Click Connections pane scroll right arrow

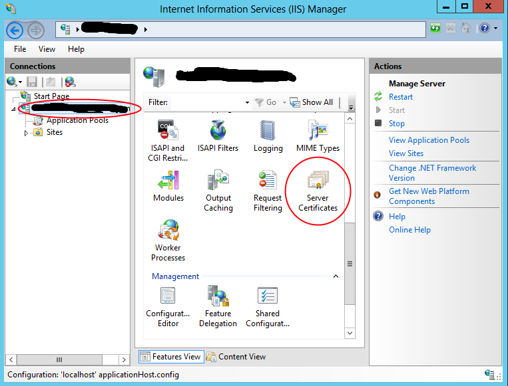pyautogui.click(x=124, y=359)
